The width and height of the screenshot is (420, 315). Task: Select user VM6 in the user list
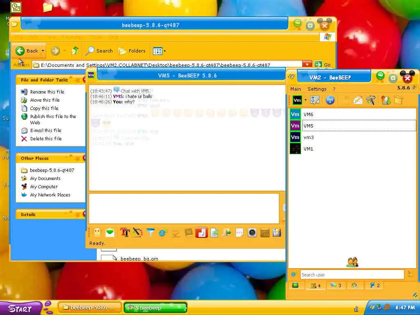pos(353,114)
